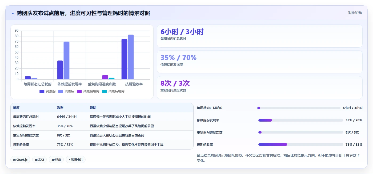Click the lightning icon beside the title

(x=13, y=13)
